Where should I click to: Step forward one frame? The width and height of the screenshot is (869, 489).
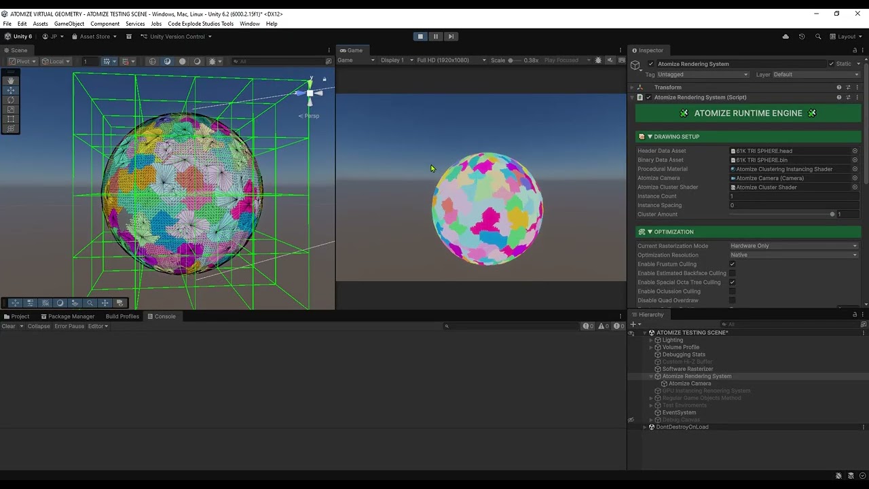[x=450, y=37]
